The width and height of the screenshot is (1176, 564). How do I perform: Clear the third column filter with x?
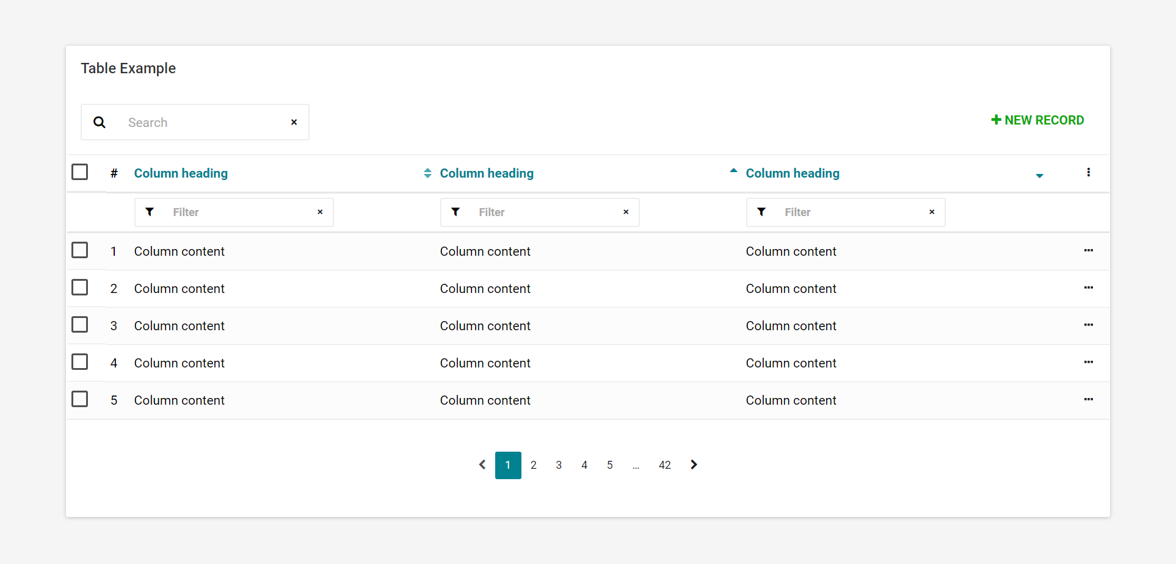point(931,212)
